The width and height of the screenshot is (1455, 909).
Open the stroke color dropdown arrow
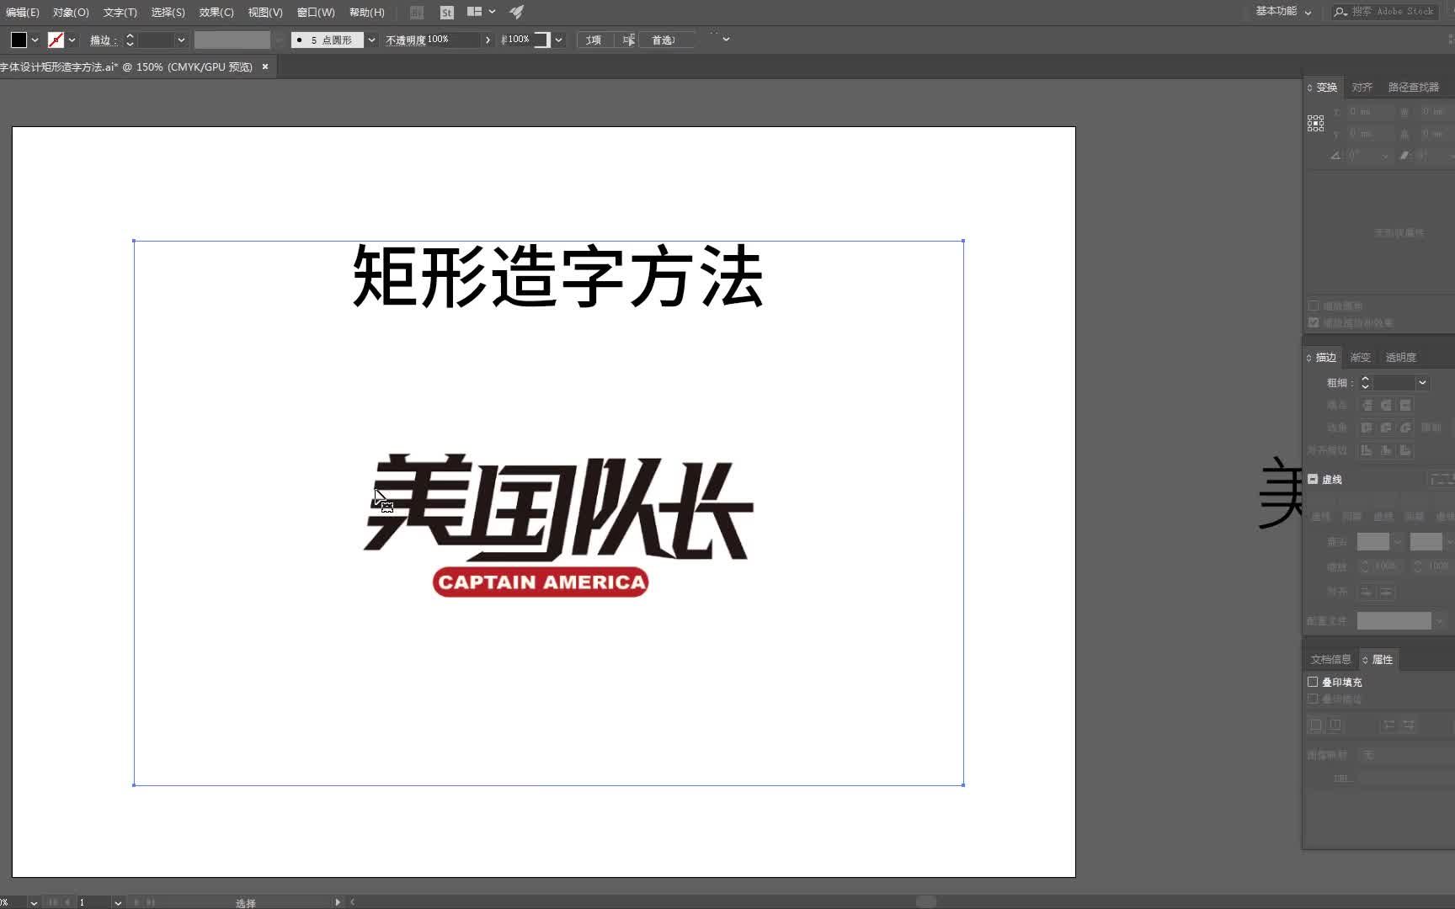click(72, 40)
